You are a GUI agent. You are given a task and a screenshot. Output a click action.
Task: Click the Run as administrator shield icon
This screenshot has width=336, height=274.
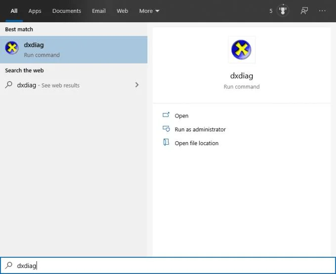pyautogui.click(x=166, y=129)
